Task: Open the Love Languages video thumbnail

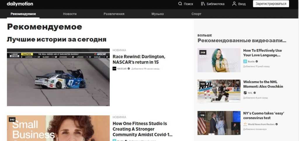Action: coord(219,60)
